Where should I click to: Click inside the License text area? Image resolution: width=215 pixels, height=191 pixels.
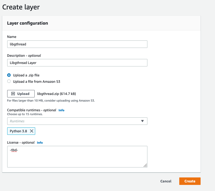click(x=77, y=157)
